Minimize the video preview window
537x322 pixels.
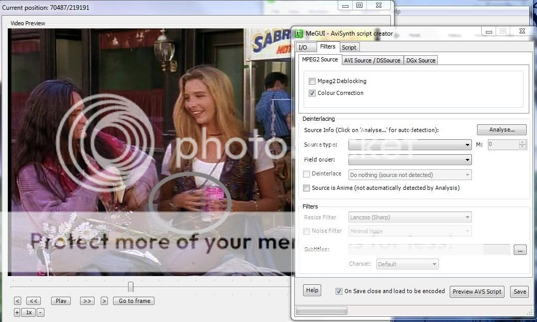pyautogui.click(x=345, y=6)
